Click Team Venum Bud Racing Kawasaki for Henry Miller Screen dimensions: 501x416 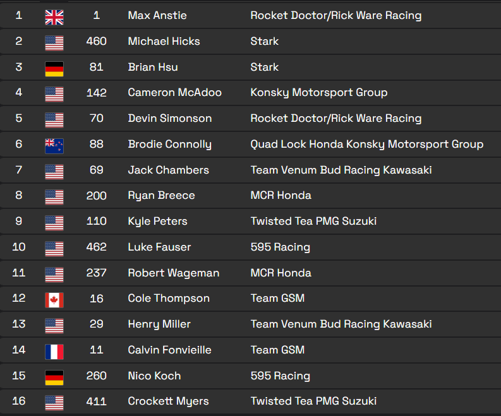(341, 324)
